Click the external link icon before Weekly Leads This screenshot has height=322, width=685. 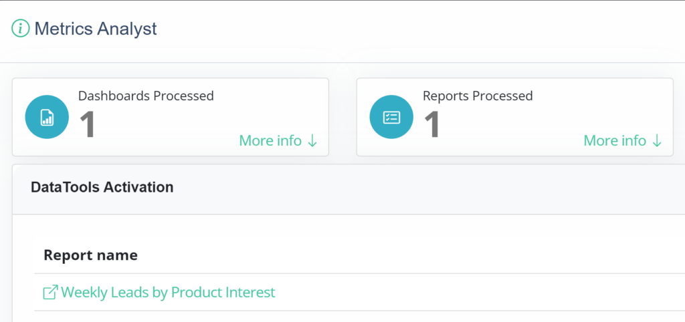point(50,292)
